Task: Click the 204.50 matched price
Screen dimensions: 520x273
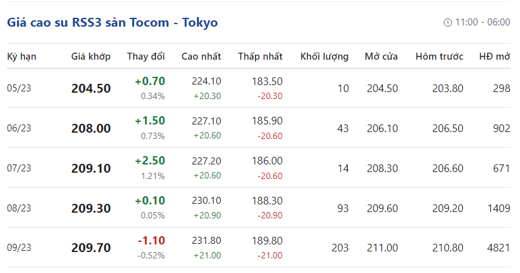Action: (x=91, y=88)
